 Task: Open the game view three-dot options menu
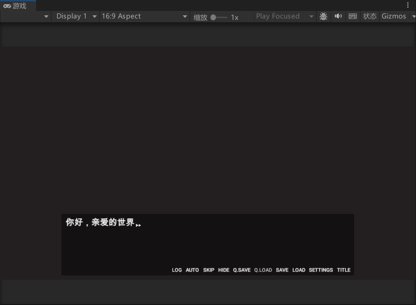pos(408,5)
